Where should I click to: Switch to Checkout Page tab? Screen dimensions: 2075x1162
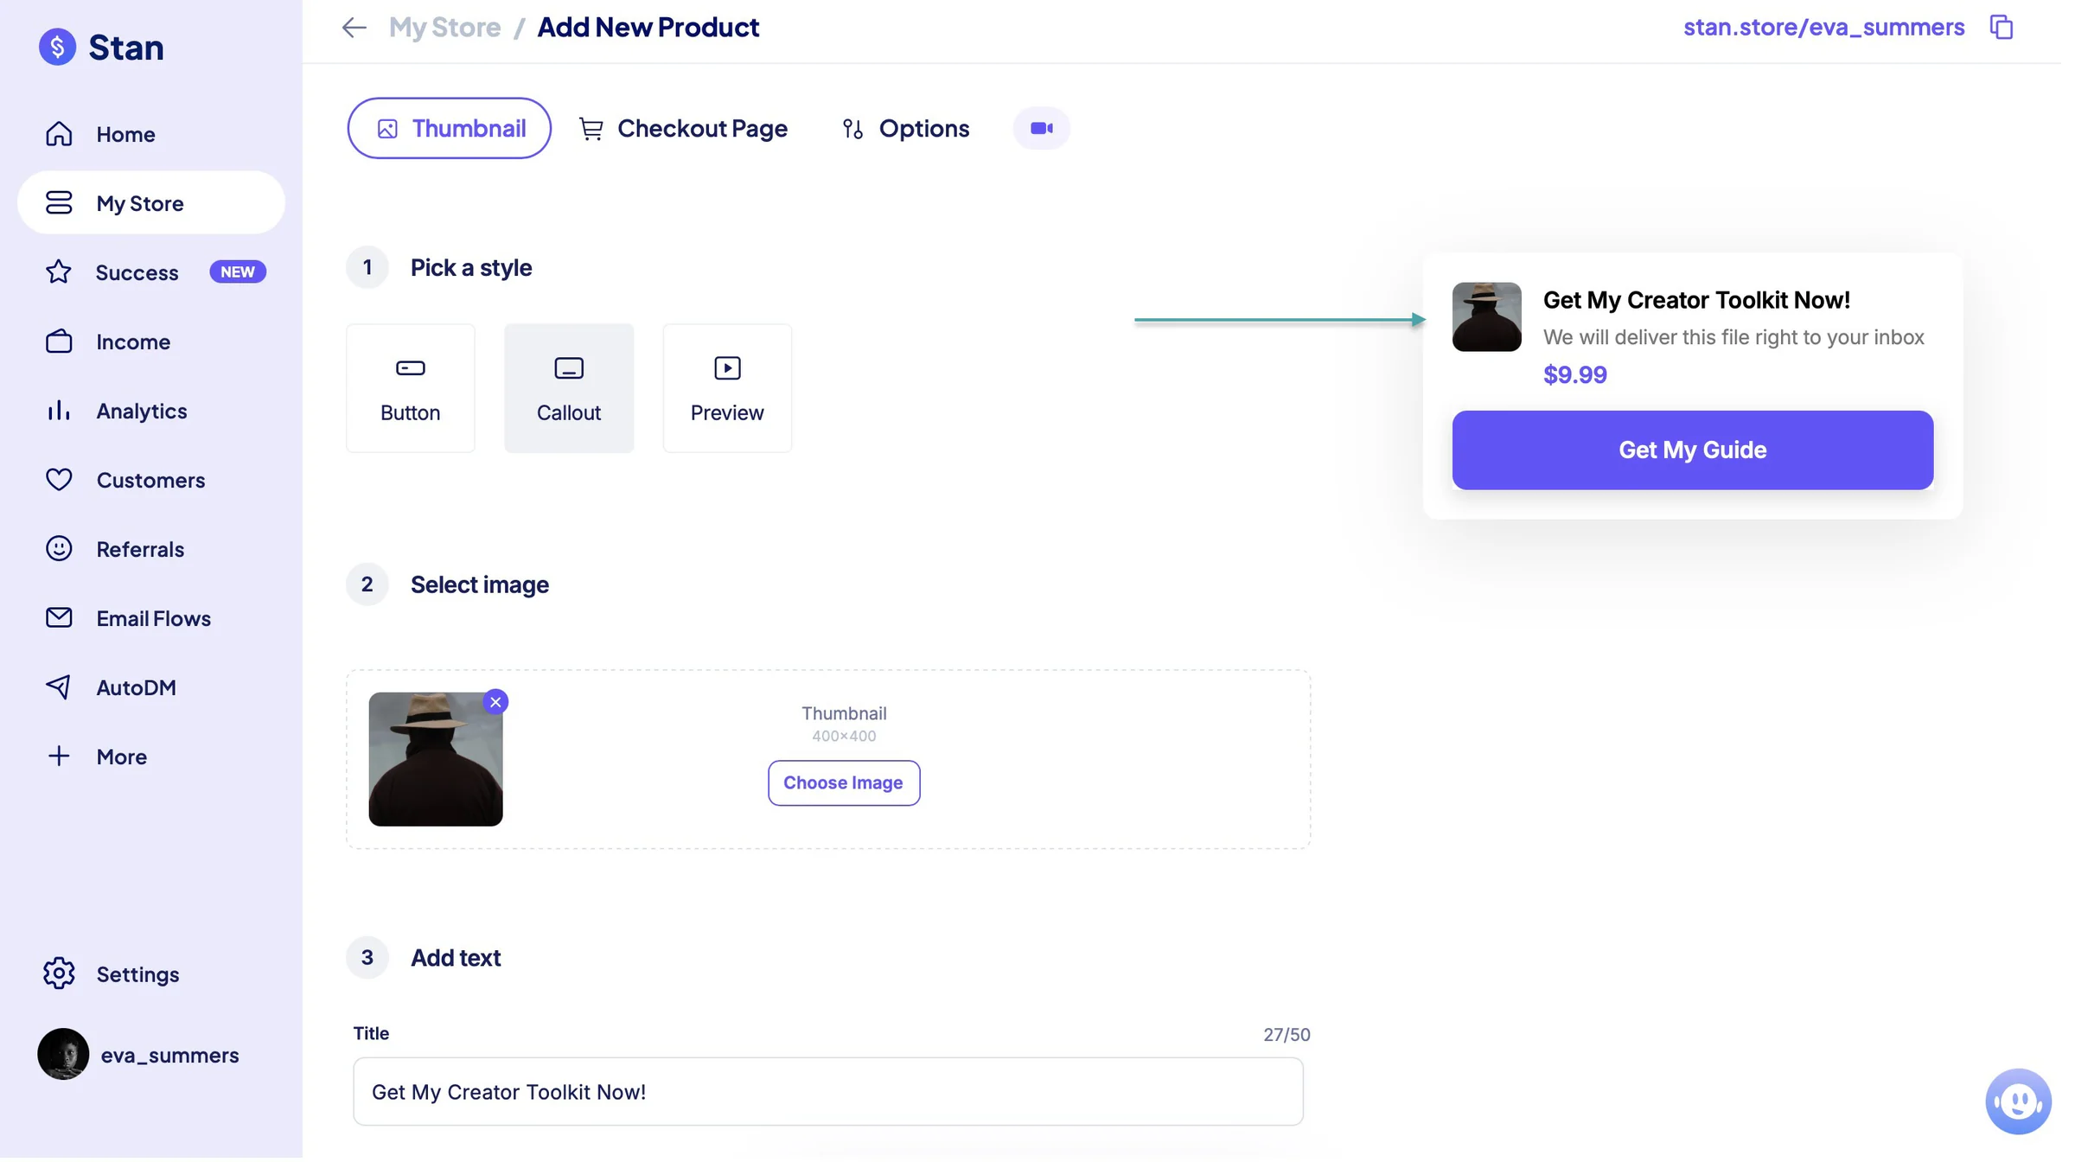(683, 128)
